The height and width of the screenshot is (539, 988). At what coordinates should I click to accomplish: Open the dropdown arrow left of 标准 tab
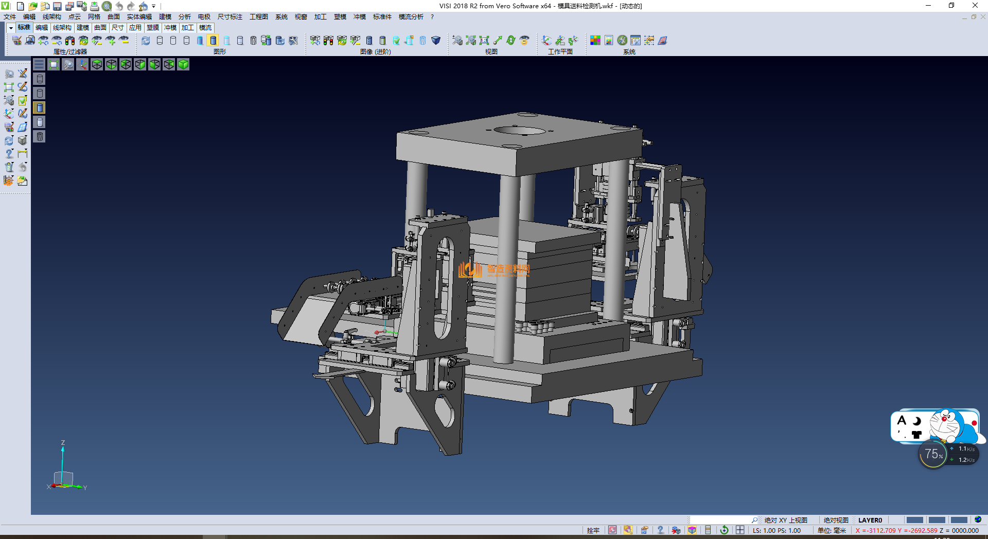(11, 28)
